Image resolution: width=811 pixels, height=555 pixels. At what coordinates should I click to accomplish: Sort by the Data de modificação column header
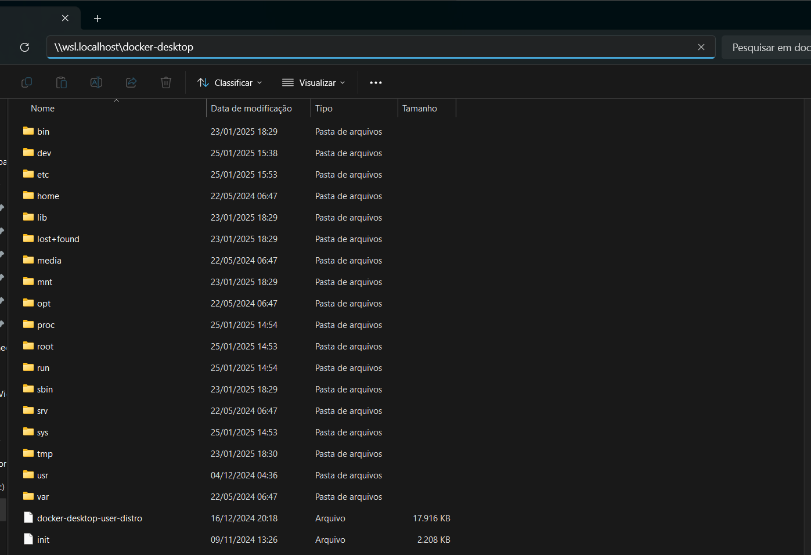point(259,108)
